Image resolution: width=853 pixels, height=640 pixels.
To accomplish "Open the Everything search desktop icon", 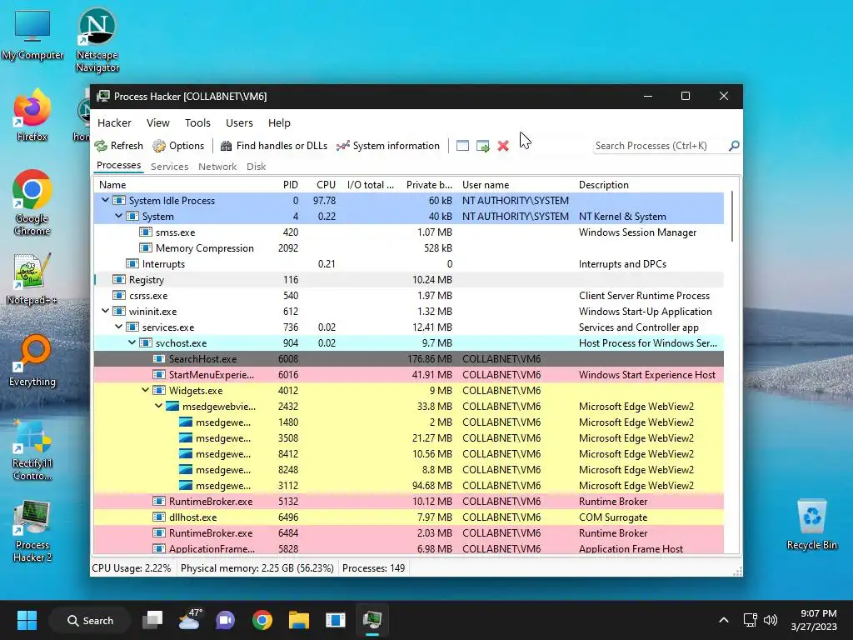I will click(x=32, y=361).
